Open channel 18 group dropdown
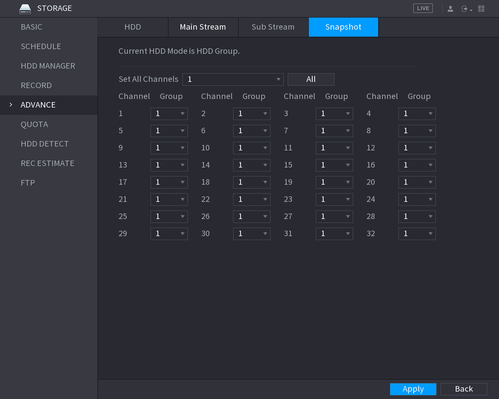This screenshot has height=399, width=499. (x=252, y=182)
